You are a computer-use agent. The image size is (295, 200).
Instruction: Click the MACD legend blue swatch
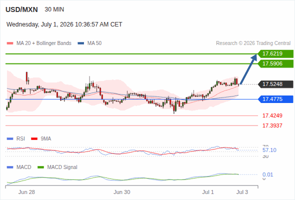tap(10, 167)
